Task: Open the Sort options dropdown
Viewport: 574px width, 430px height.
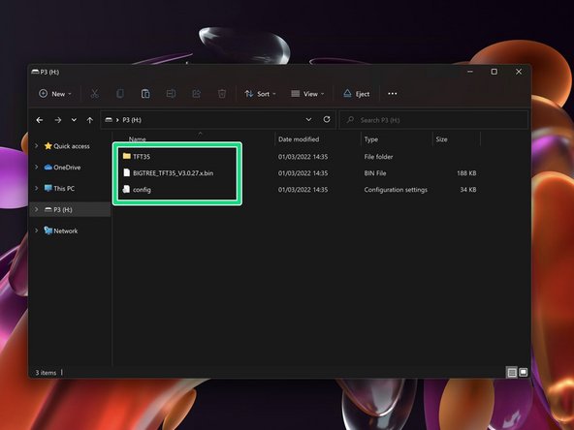Action: coord(260,94)
